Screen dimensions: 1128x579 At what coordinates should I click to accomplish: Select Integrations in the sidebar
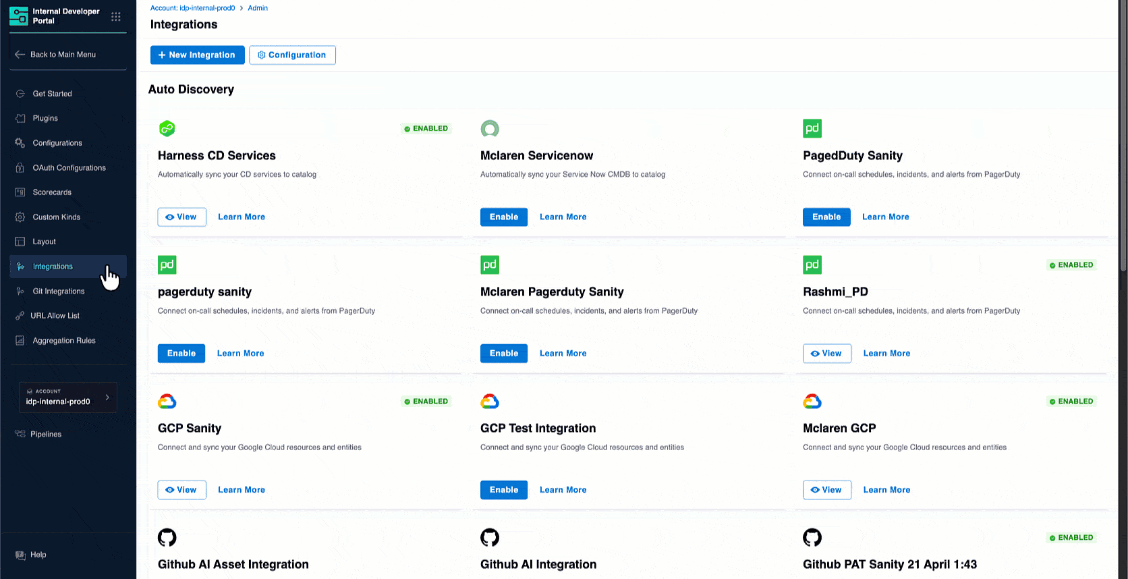(x=68, y=267)
